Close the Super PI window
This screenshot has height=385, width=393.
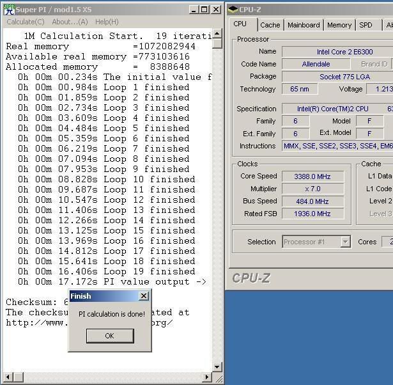[215, 10]
